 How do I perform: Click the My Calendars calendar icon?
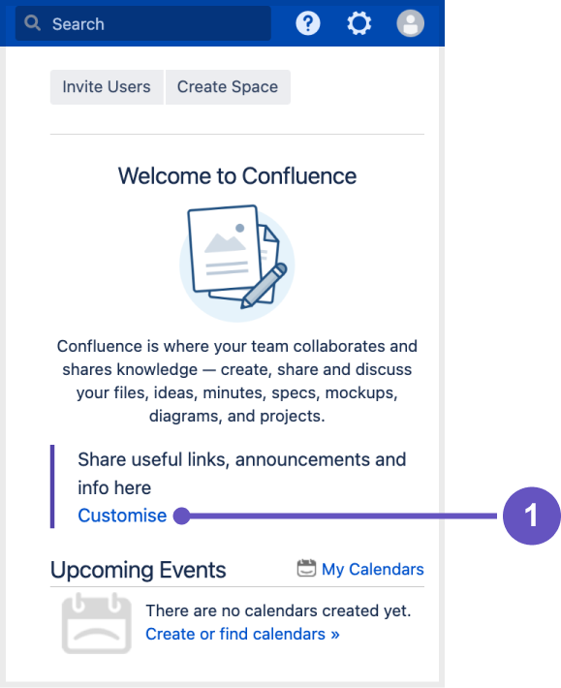[x=306, y=568]
